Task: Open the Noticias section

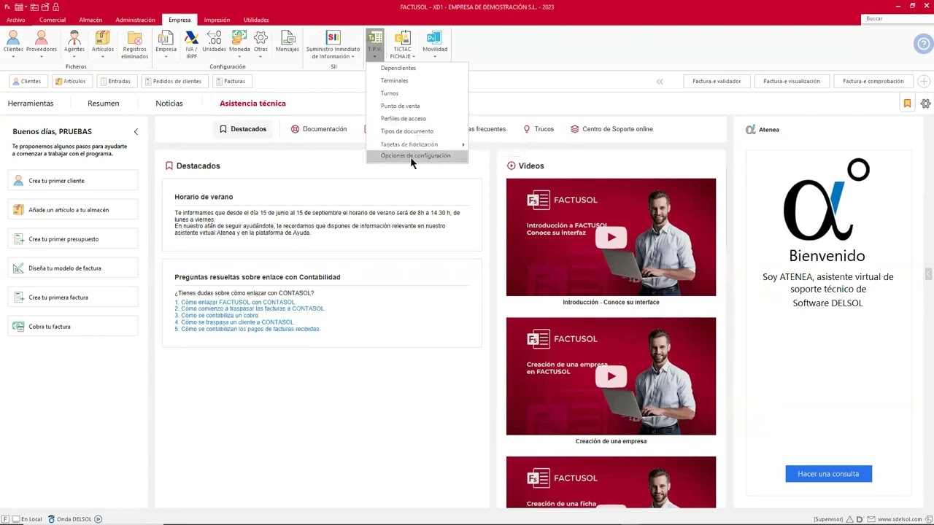Action: 169,104
